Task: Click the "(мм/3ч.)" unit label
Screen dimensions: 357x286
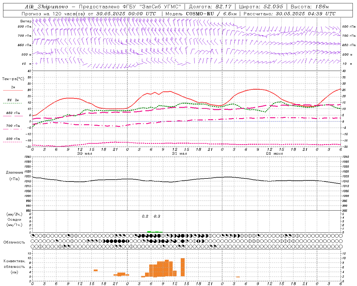Action: click(15, 214)
